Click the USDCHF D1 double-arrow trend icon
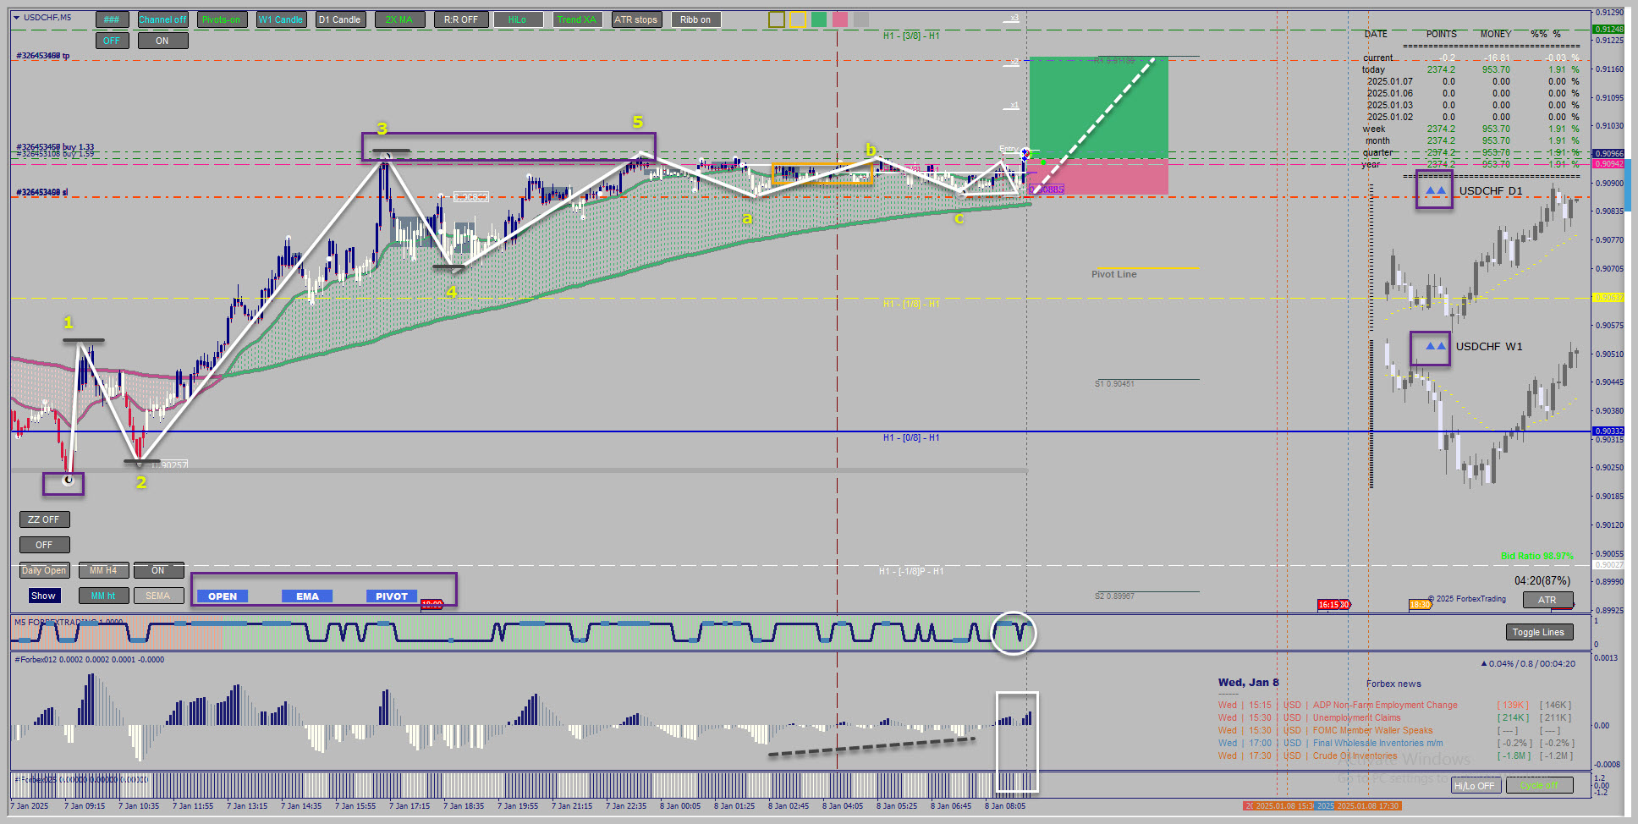This screenshot has width=1638, height=824. click(x=1435, y=190)
